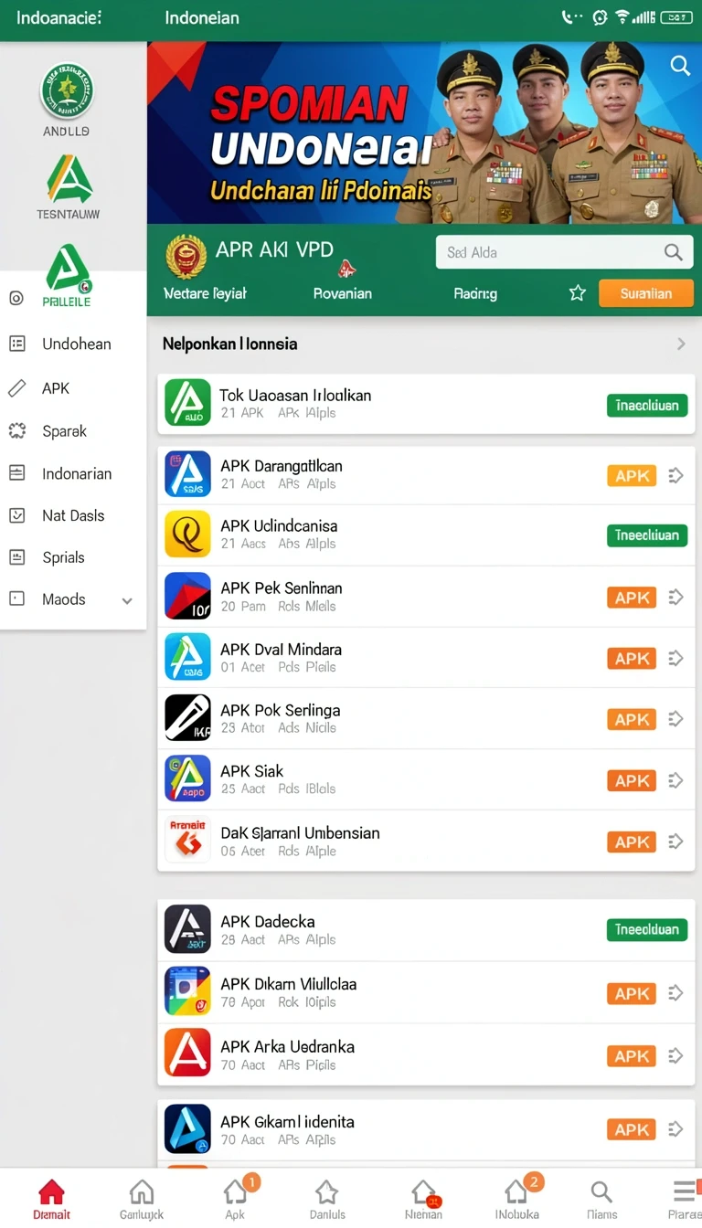The width and height of the screenshot is (702, 1228).
Task: Open the APK Dval Mindara app icon
Action: pyautogui.click(x=187, y=657)
